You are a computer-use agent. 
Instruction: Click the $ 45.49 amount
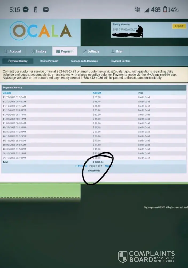[x=97, y=102]
